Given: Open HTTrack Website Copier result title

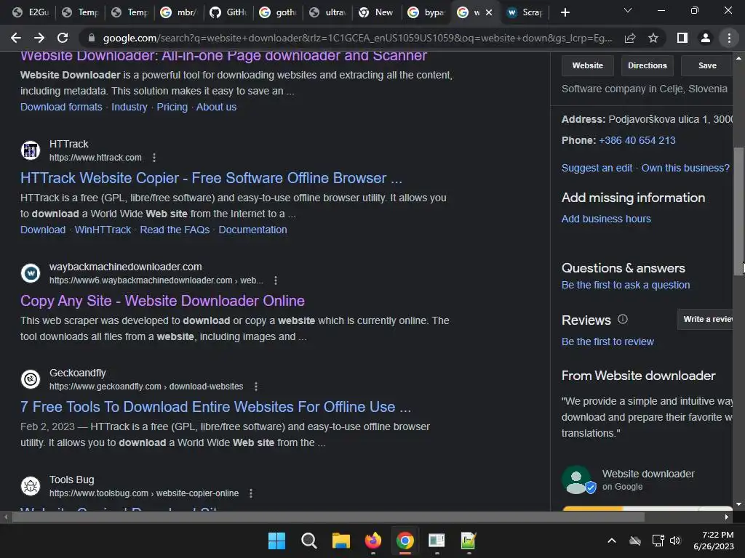Looking at the screenshot, I should pos(211,178).
